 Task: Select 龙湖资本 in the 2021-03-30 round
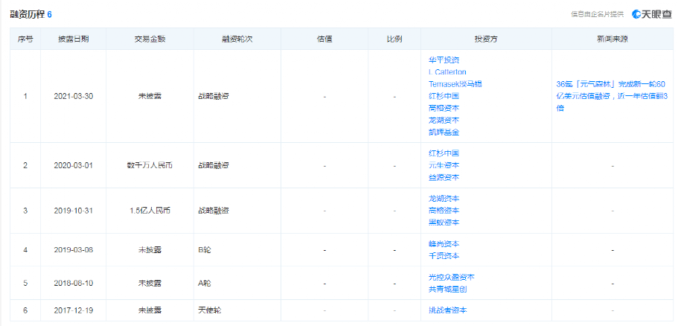pyautogui.click(x=444, y=120)
